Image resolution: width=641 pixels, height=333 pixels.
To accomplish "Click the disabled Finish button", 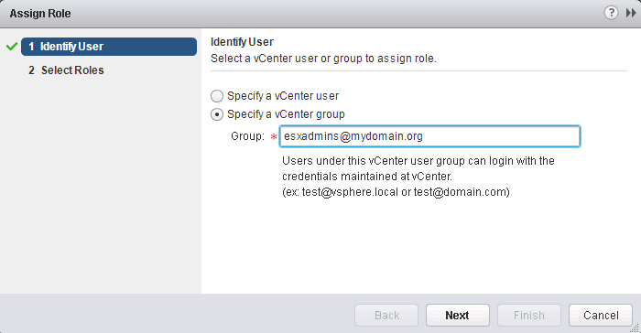I will (x=529, y=315).
